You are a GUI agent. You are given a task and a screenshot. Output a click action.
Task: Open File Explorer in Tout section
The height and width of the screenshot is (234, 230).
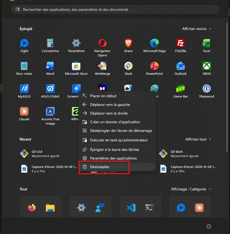click(50, 207)
